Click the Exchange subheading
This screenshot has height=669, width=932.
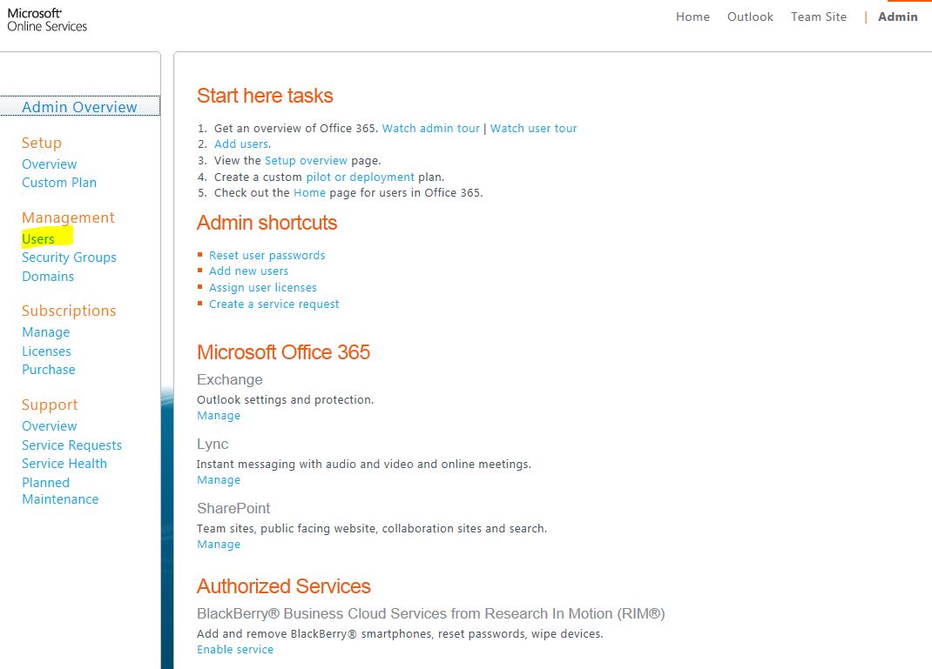[230, 380]
